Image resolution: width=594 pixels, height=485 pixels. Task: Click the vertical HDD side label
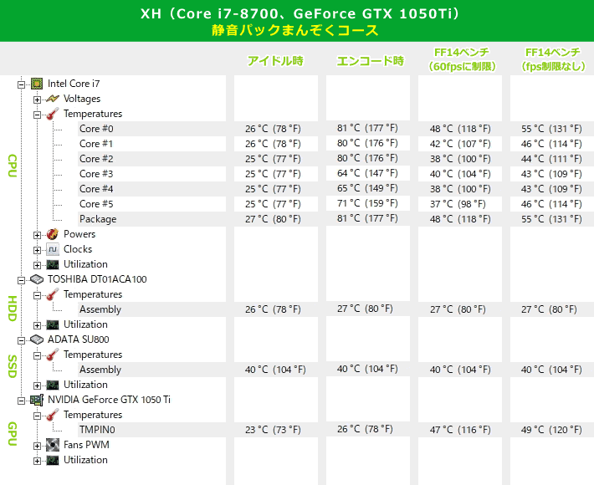(x=13, y=309)
